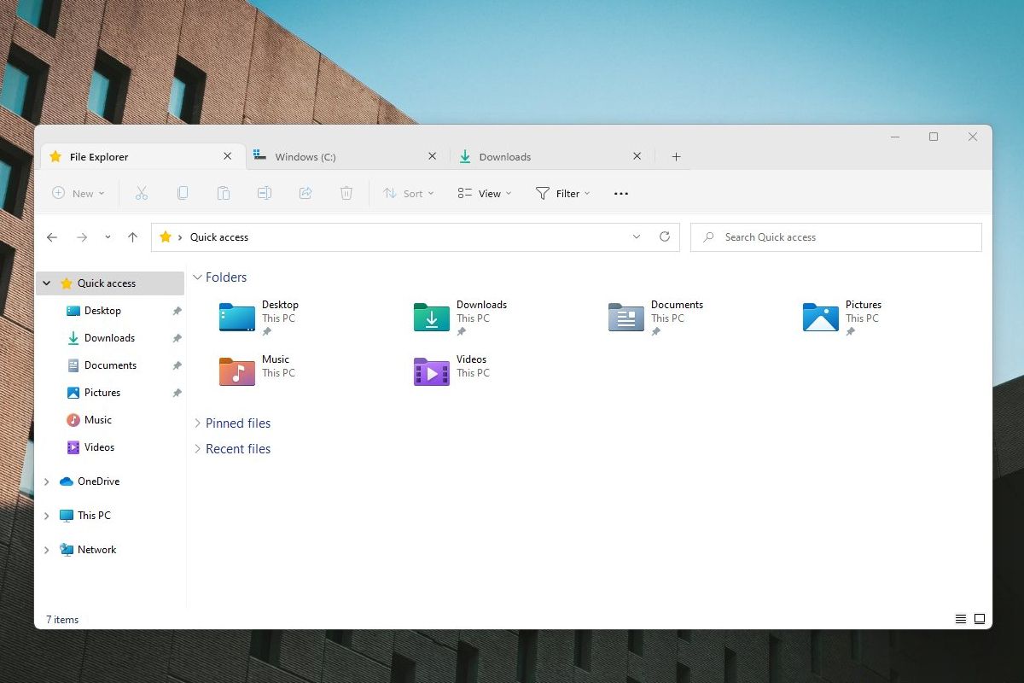Open the Videos folder tile
1024x683 pixels.
(x=451, y=371)
